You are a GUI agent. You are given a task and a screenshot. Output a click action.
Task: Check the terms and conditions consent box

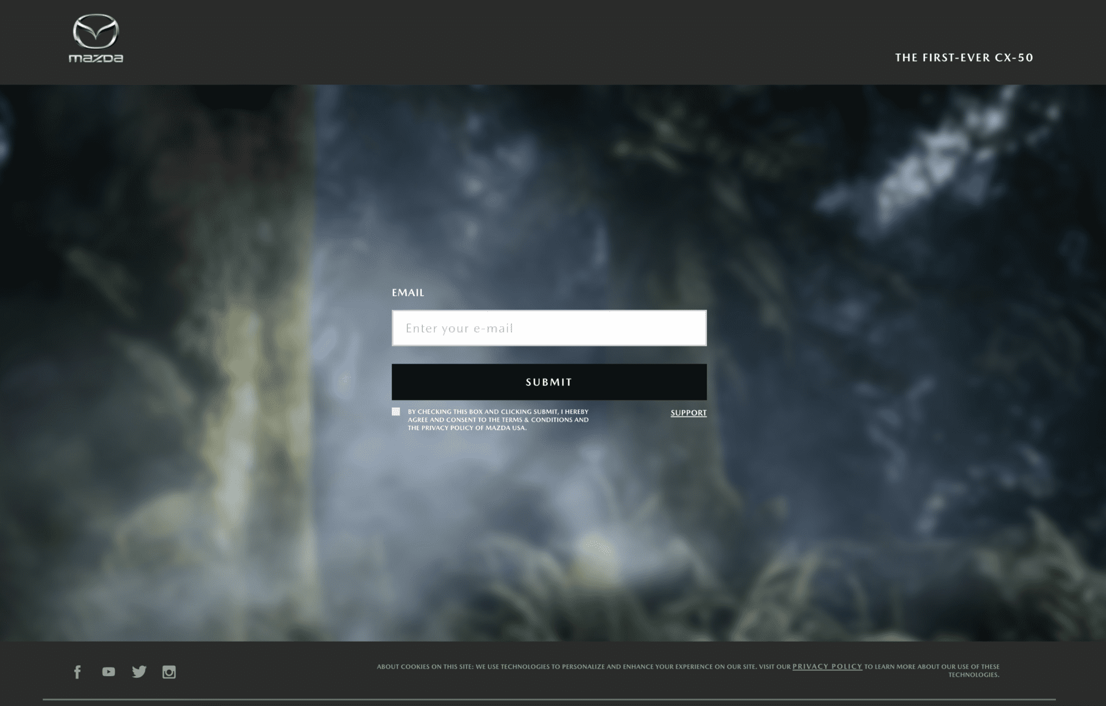[x=396, y=411]
